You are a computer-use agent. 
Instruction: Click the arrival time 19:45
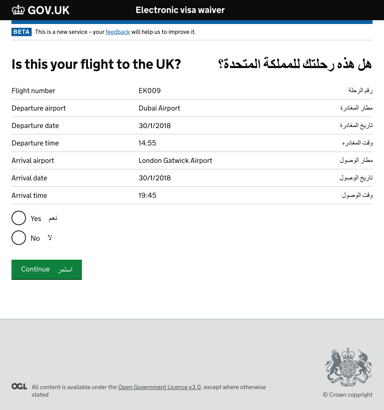[147, 195]
